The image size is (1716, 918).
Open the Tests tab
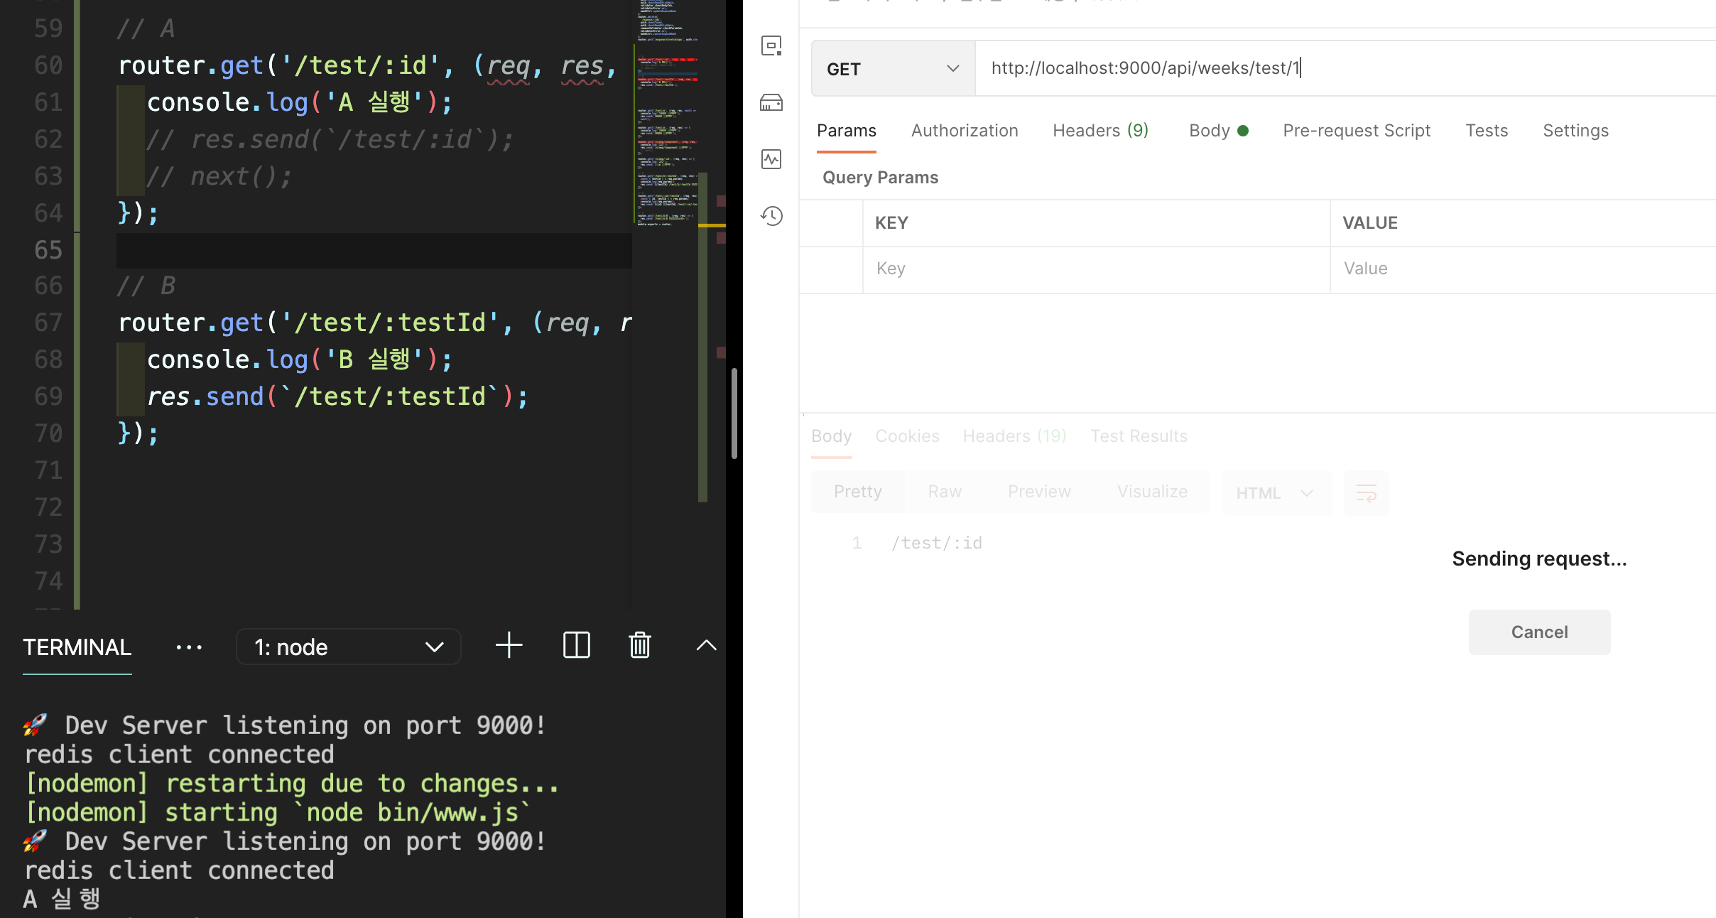[x=1487, y=131]
